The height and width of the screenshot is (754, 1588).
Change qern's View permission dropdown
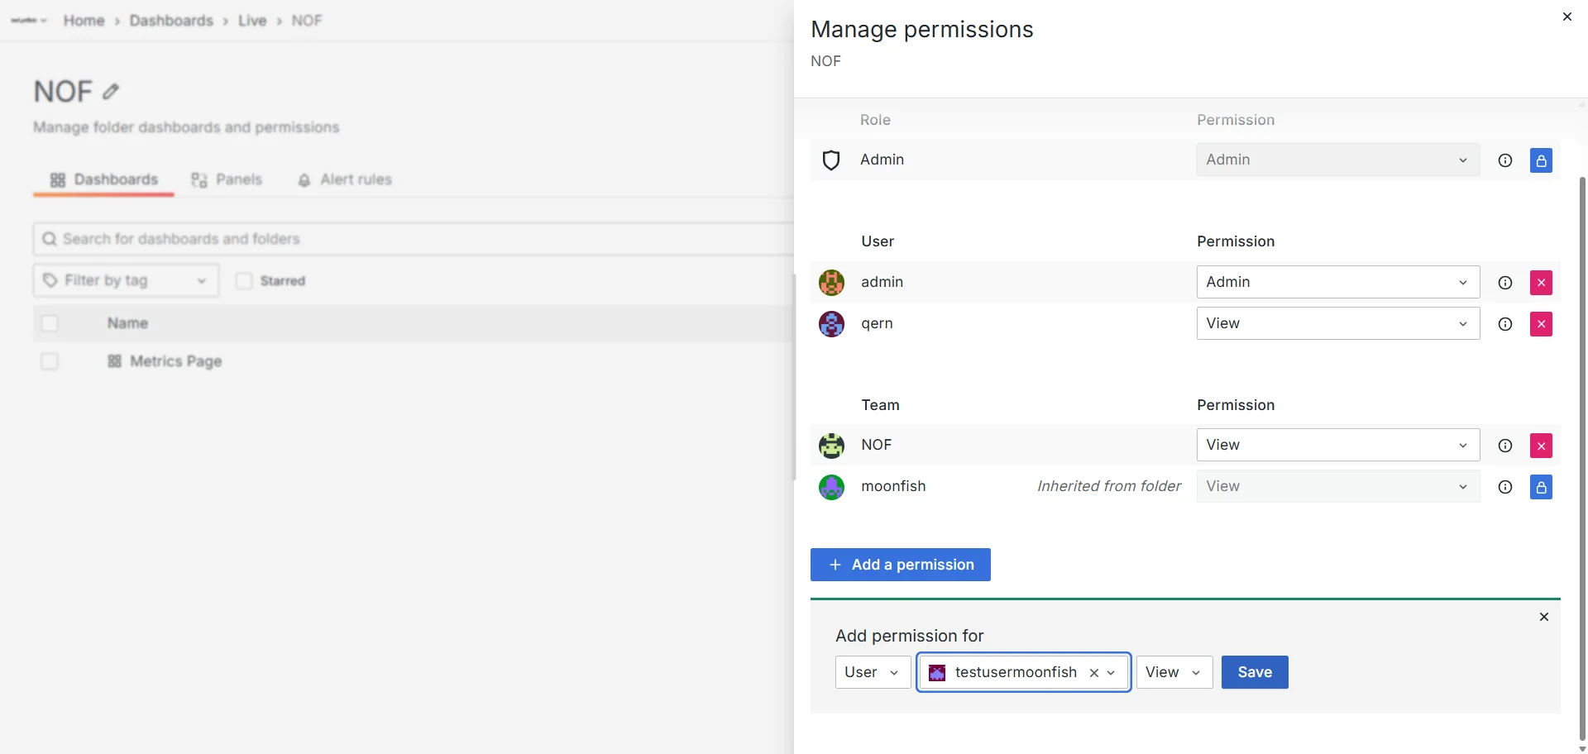[x=1337, y=323]
